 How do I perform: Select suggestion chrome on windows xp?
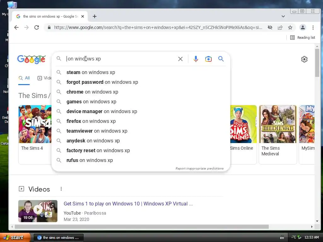[x=141, y=92]
